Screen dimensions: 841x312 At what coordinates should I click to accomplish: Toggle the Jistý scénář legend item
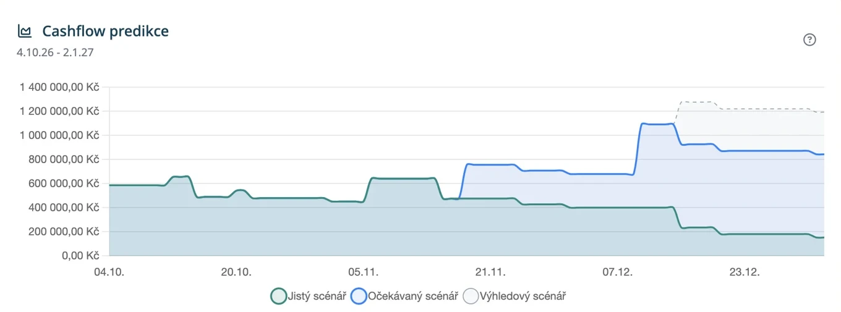309,296
